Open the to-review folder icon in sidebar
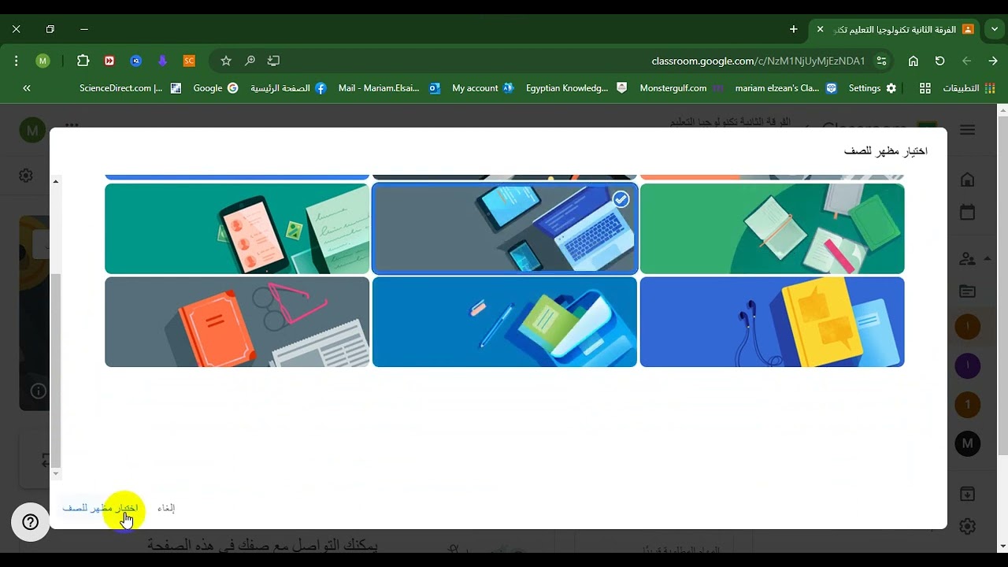 (967, 291)
